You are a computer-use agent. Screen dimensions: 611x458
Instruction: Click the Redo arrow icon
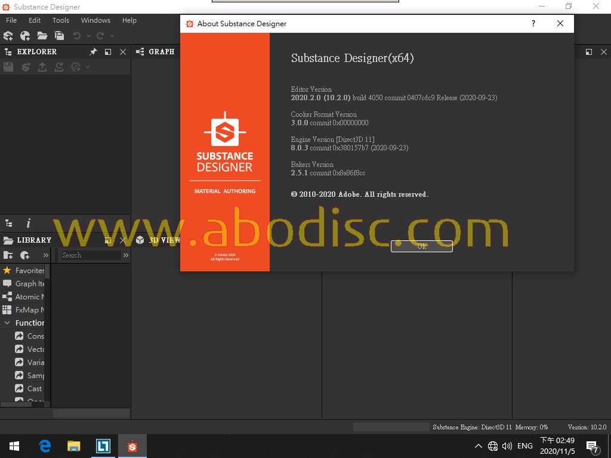click(x=100, y=36)
